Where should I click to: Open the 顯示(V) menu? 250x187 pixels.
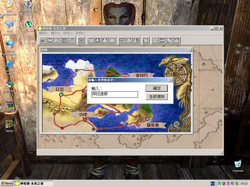coord(56,33)
